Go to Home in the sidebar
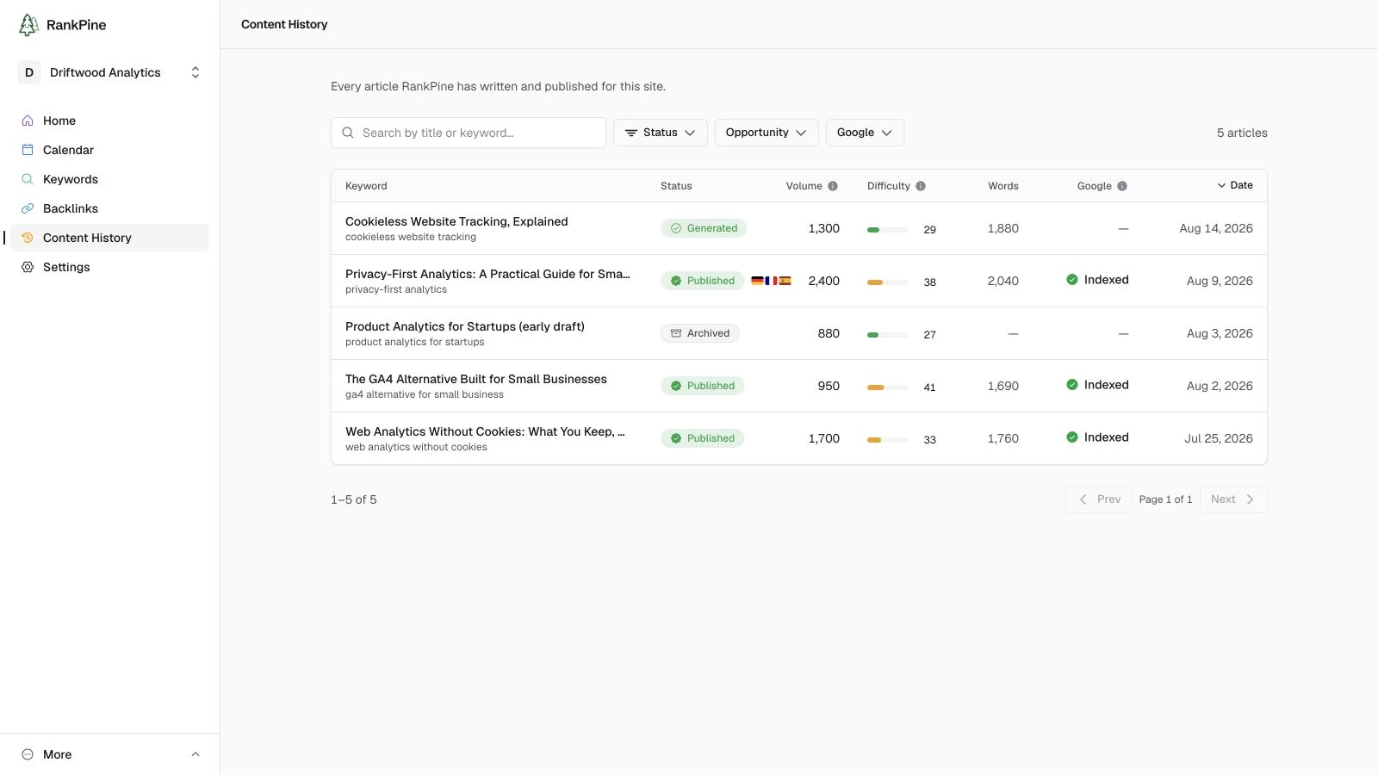The height and width of the screenshot is (775, 1378). 110,121
